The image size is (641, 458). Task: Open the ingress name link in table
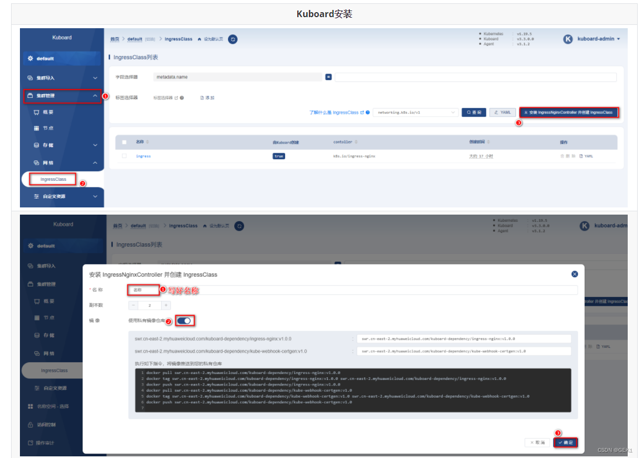pyautogui.click(x=143, y=156)
